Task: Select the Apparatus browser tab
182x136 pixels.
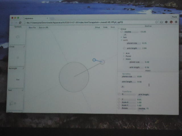Action: coord(35,18)
